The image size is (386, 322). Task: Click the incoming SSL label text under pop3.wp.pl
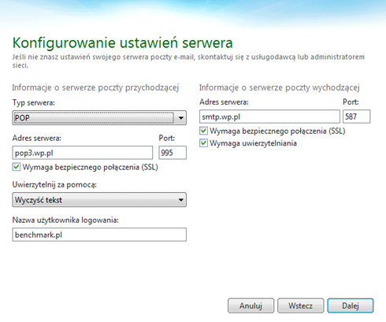pos(91,168)
